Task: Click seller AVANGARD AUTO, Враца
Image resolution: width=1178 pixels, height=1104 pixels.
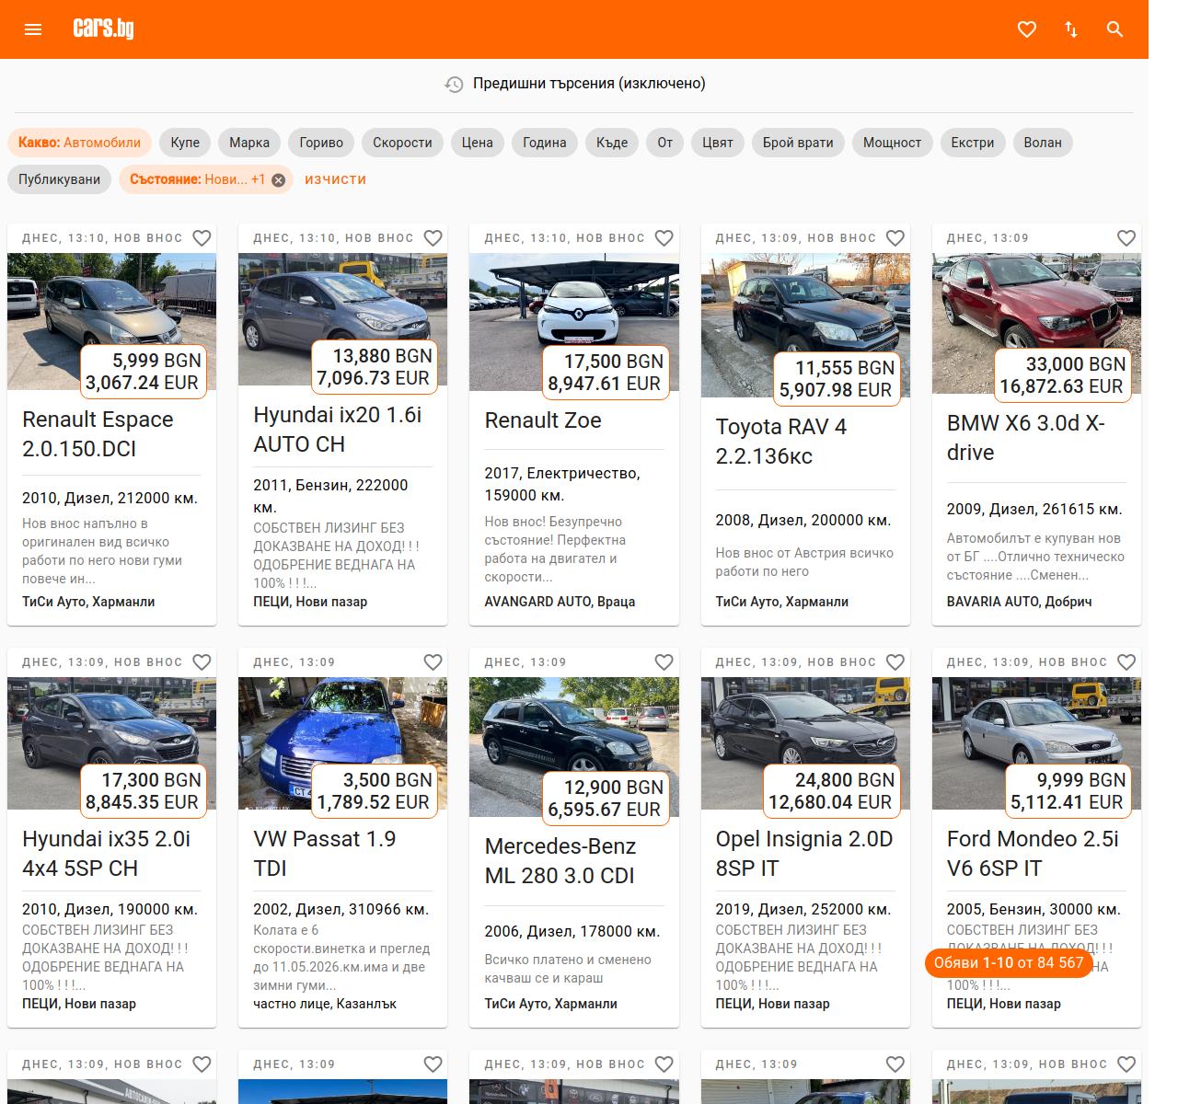Action: click(x=560, y=602)
